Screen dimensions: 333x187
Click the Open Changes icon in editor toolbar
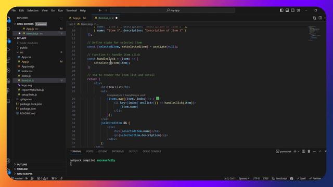(x=314, y=18)
